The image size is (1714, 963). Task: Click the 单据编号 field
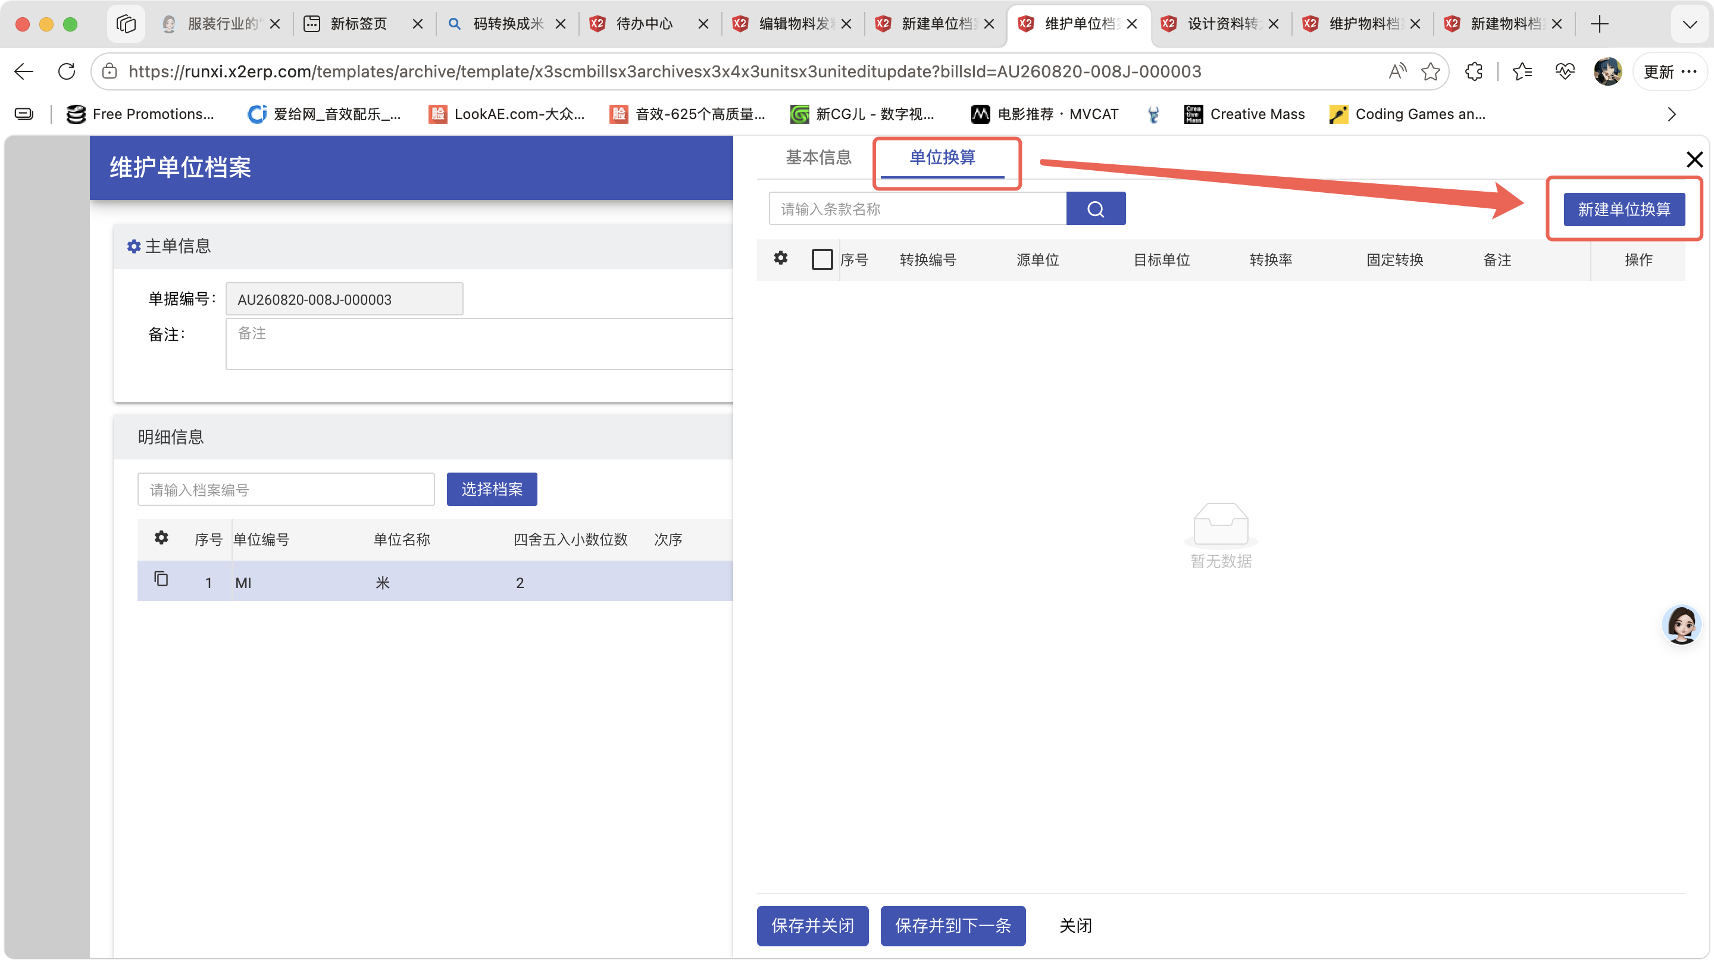pyautogui.click(x=344, y=299)
